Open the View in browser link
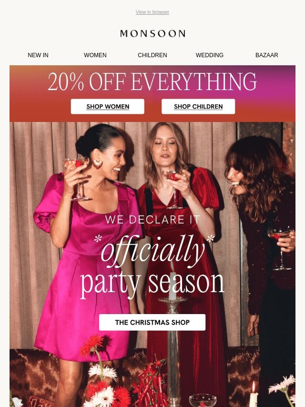This screenshot has height=407, width=305. (152, 12)
